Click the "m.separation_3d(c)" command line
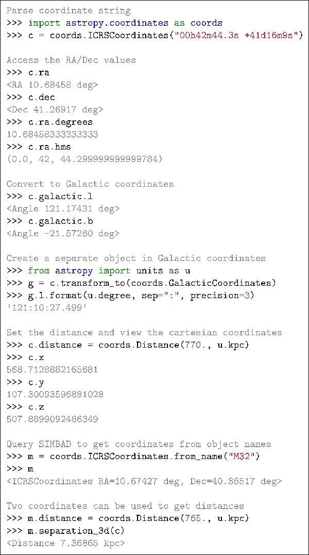 coord(76,531)
